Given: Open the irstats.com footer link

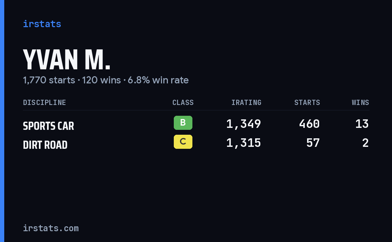Looking at the screenshot, I should (x=51, y=228).
